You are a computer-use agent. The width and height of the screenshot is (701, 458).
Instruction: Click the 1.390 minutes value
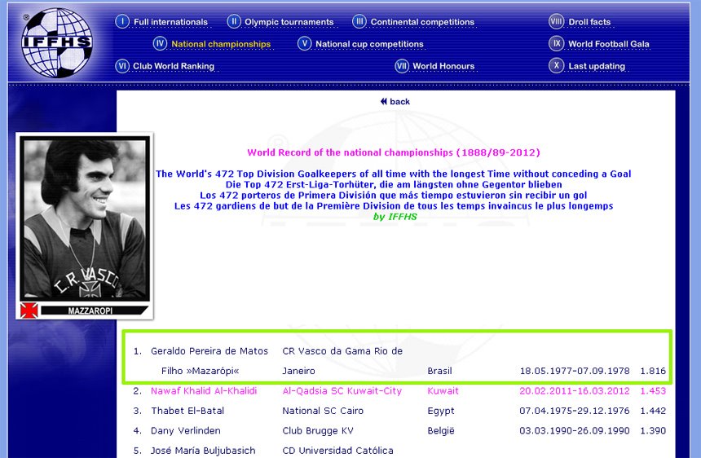point(653,431)
